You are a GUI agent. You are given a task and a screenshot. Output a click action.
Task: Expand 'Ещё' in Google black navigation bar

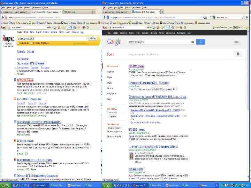click(x=189, y=33)
